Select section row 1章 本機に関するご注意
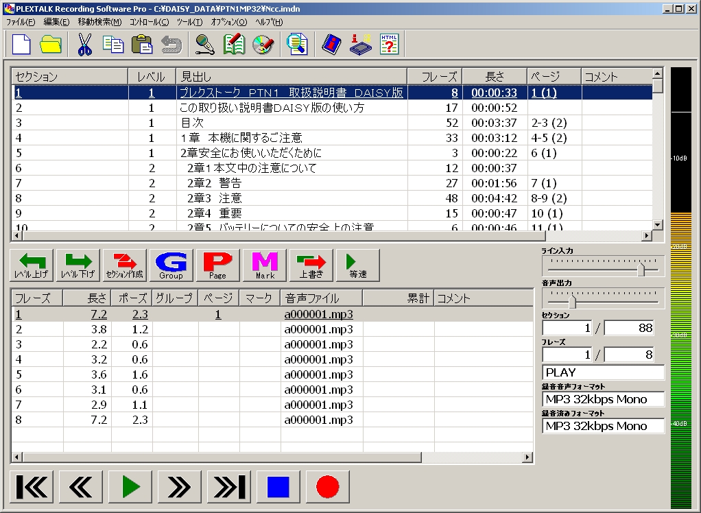Screen dimensions: 701x513 pos(331,138)
